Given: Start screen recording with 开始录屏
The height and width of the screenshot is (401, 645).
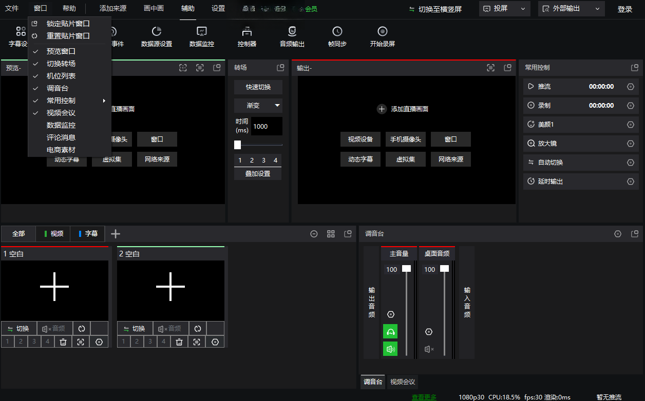Looking at the screenshot, I should click(383, 36).
